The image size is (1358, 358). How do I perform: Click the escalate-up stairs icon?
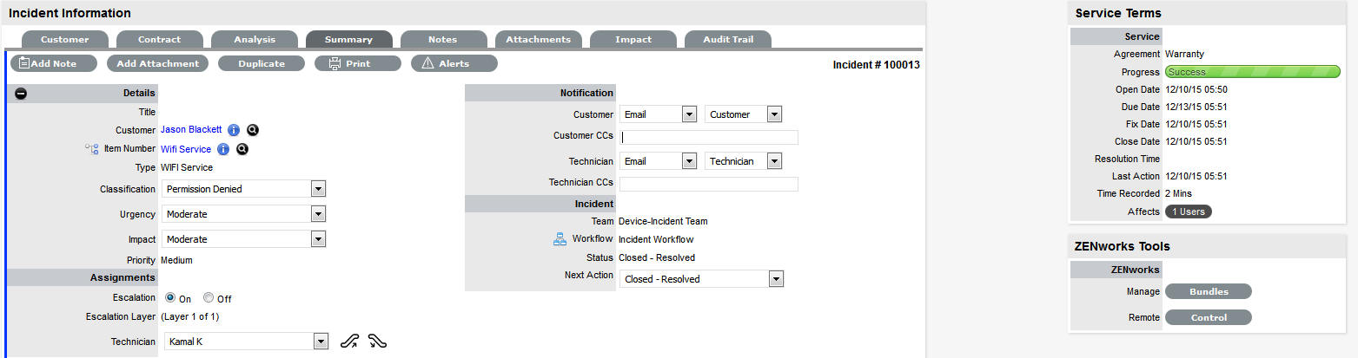click(349, 341)
